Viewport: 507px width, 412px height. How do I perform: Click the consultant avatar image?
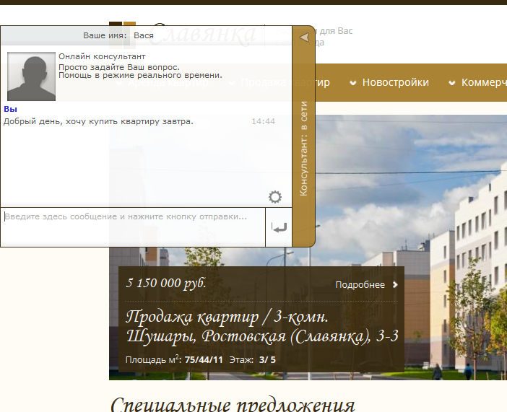[x=31, y=76]
